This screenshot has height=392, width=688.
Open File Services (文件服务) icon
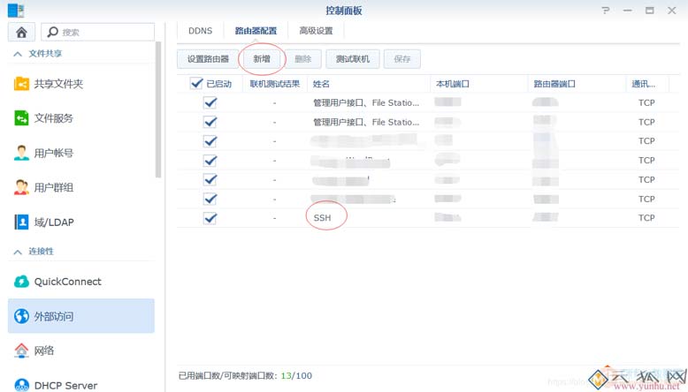coord(21,117)
